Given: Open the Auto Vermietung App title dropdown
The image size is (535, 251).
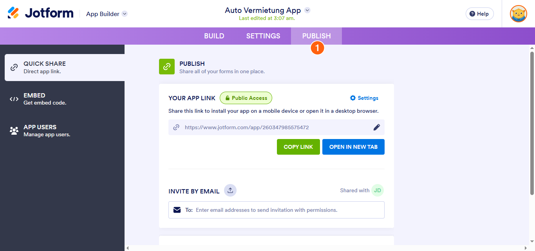Looking at the screenshot, I should tap(307, 10).
